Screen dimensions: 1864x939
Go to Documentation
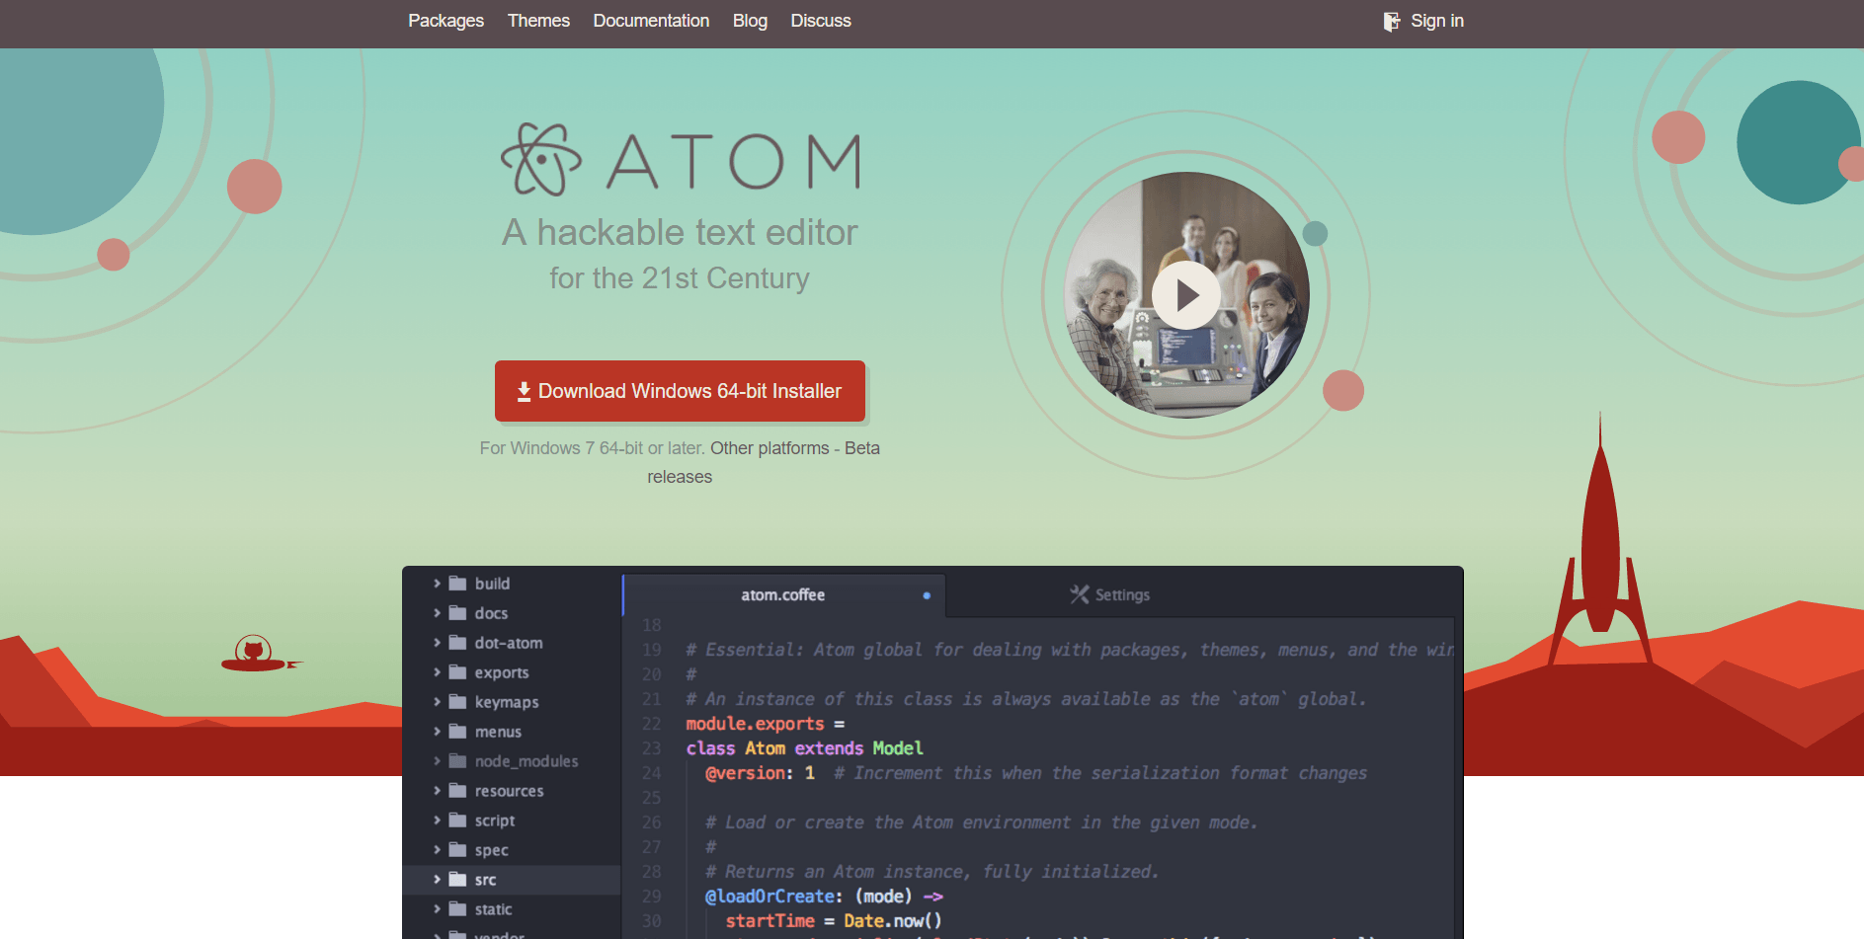tap(651, 21)
